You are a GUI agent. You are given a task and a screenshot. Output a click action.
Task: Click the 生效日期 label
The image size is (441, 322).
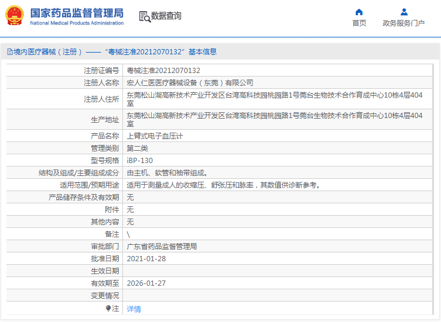(x=105, y=271)
